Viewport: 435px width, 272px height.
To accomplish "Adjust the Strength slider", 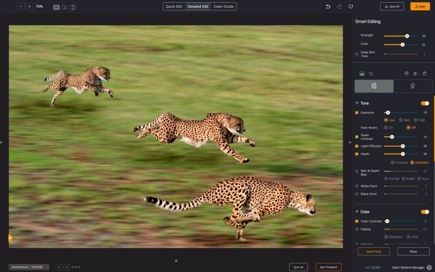I will click(x=407, y=36).
